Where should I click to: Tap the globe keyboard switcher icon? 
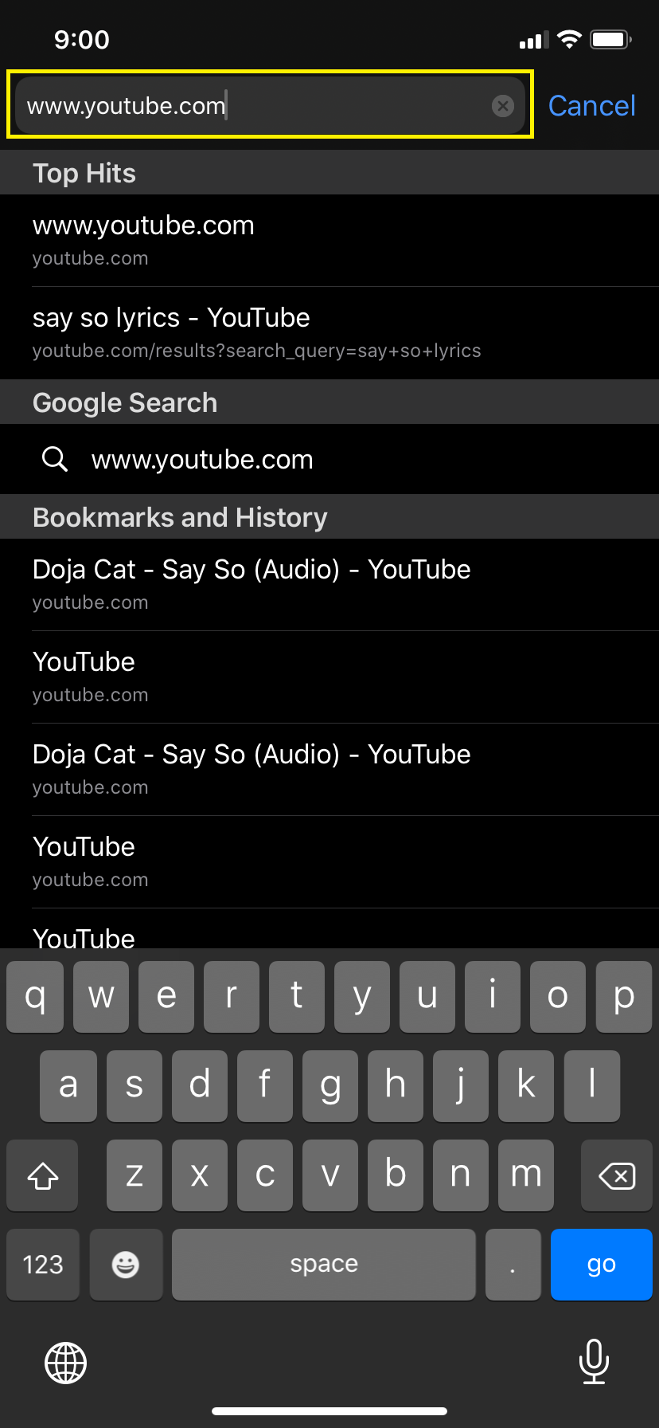click(x=65, y=1362)
